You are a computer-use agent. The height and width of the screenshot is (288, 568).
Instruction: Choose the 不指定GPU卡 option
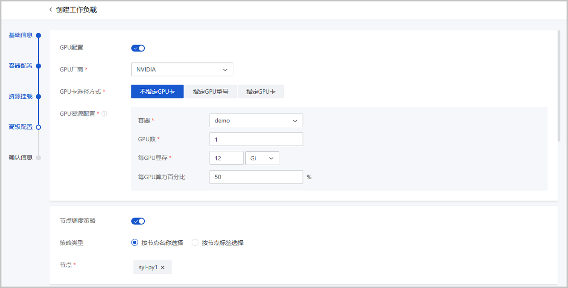click(157, 92)
